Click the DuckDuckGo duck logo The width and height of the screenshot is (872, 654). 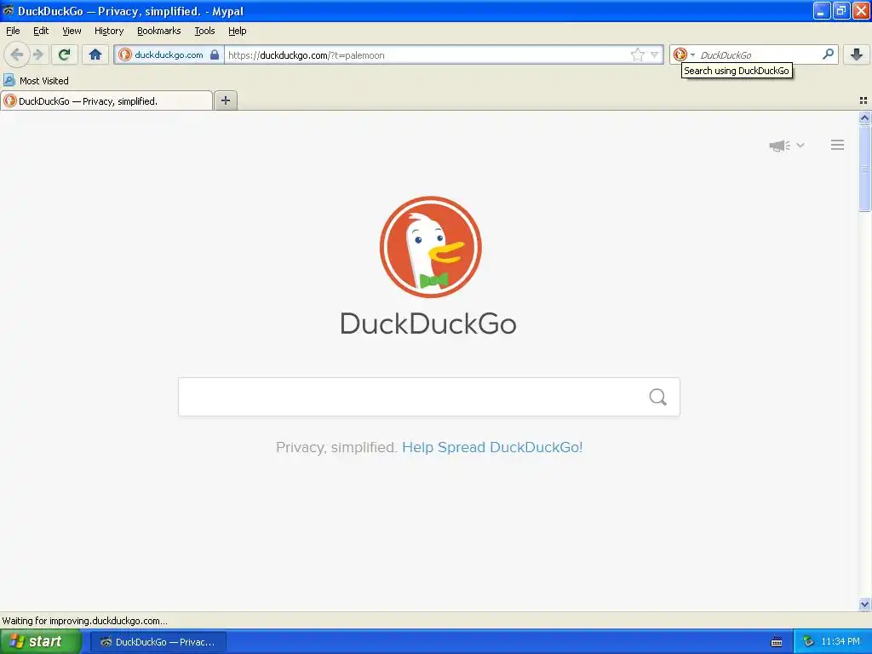(x=430, y=247)
